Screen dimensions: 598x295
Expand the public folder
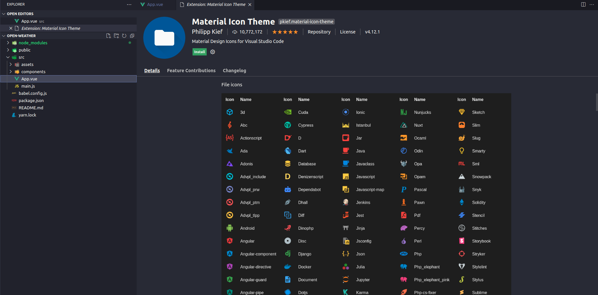click(8, 50)
